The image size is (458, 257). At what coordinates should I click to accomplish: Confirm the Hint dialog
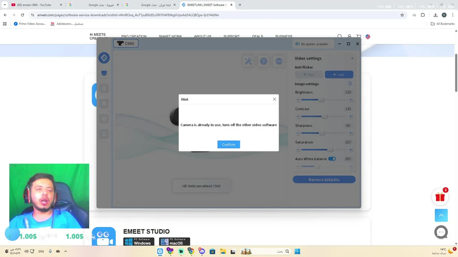click(229, 145)
